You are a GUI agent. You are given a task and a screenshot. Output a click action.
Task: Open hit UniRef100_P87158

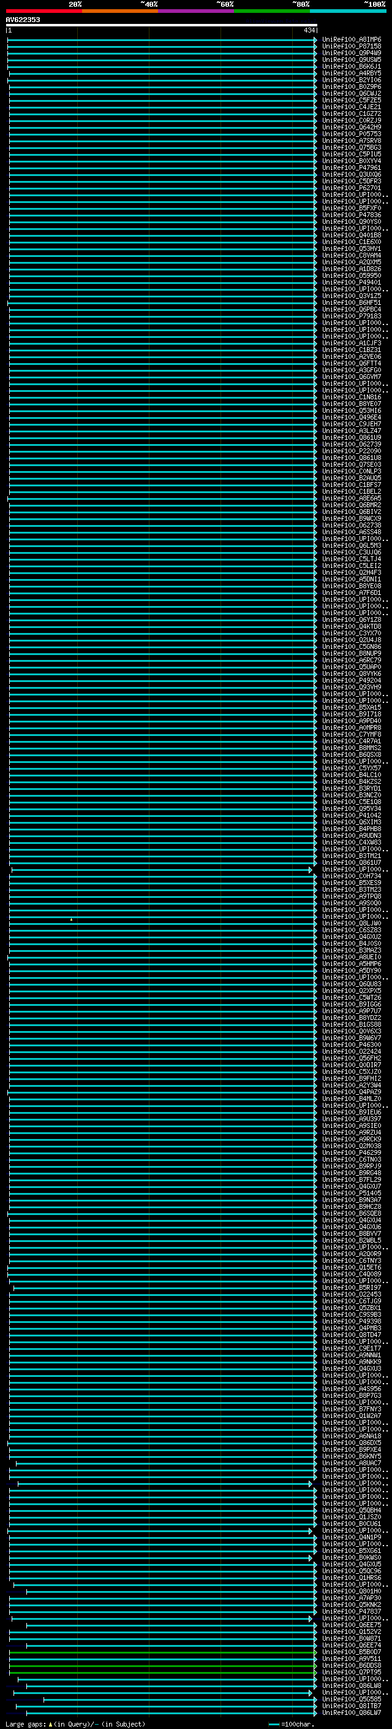(x=351, y=47)
